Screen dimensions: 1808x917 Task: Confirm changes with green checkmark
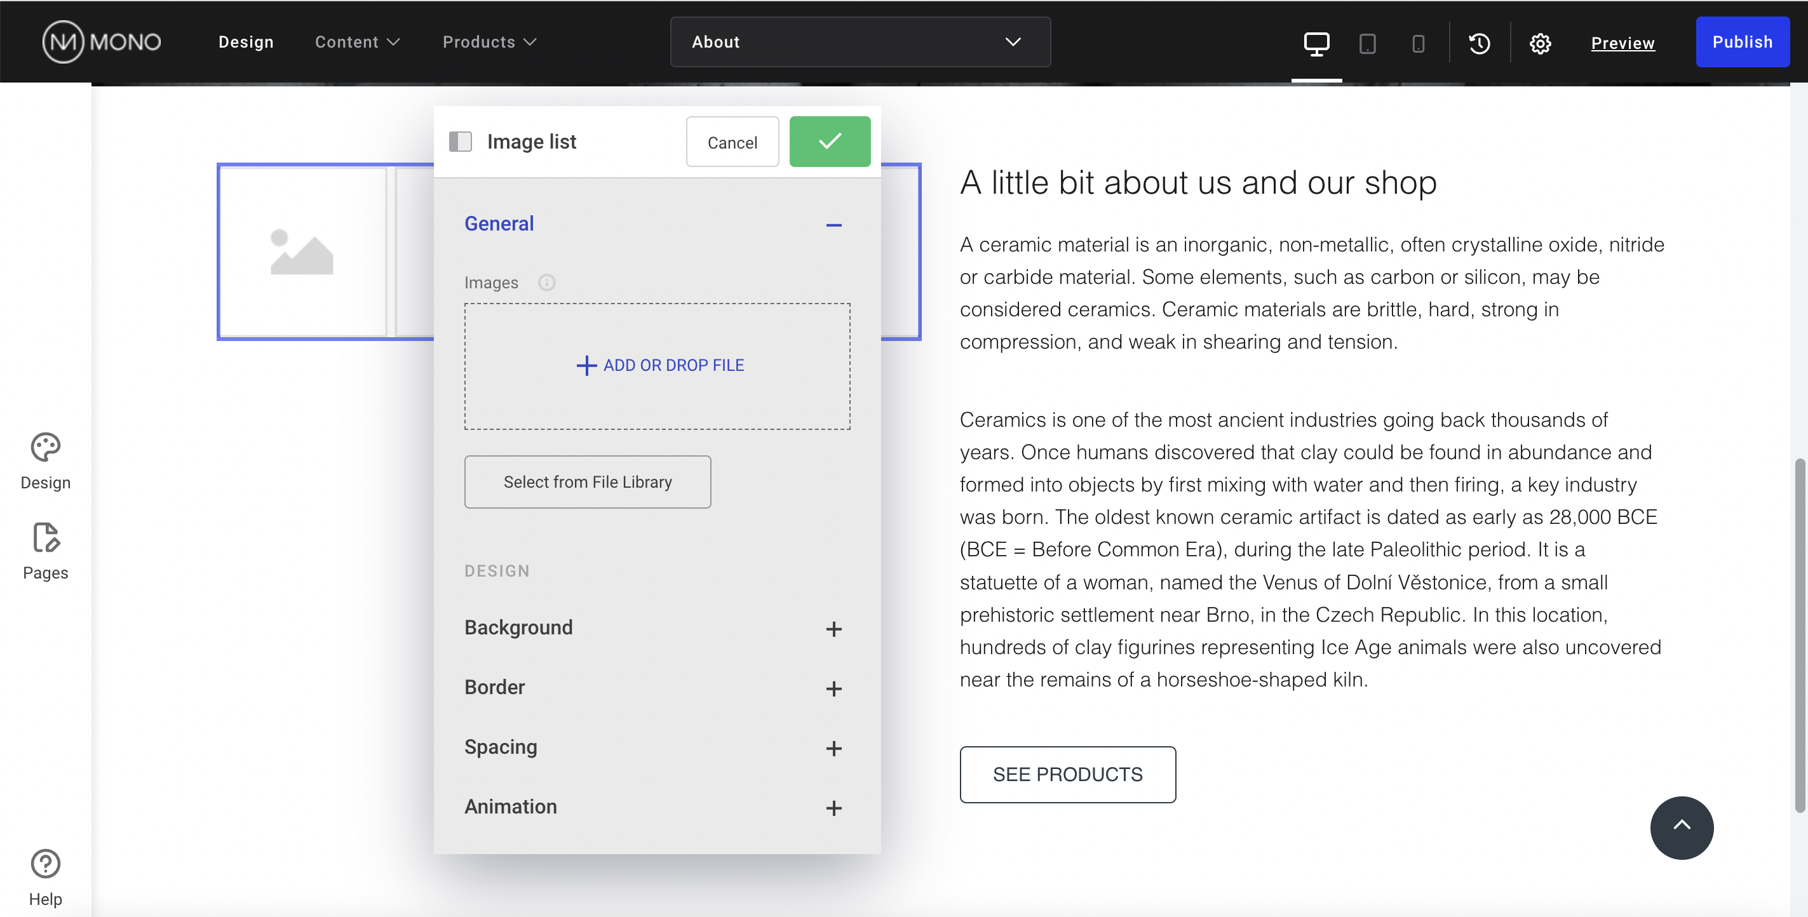click(x=830, y=141)
